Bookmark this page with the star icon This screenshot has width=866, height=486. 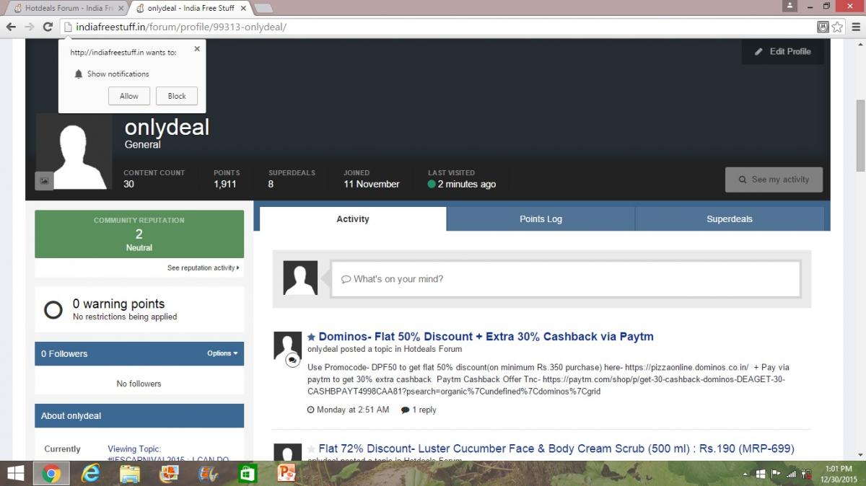tap(837, 27)
